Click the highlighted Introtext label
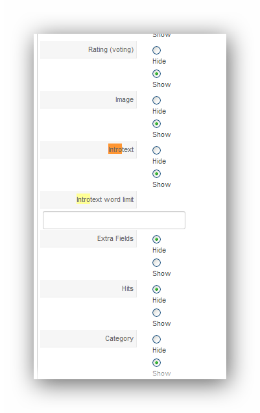 121,149
